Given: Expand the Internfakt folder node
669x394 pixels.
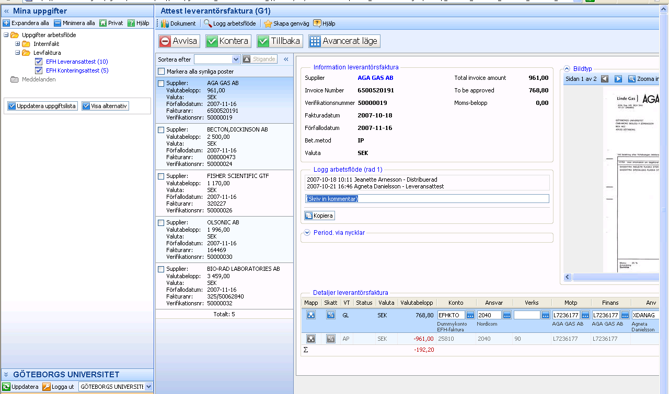Looking at the screenshot, I should coord(17,44).
